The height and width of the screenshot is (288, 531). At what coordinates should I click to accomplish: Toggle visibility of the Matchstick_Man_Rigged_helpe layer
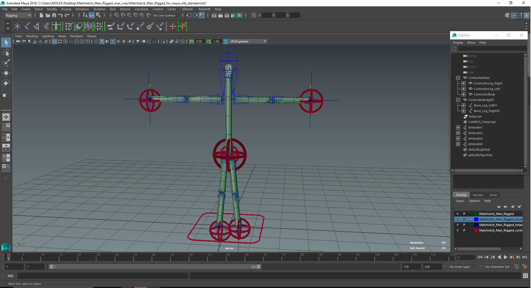click(x=458, y=225)
